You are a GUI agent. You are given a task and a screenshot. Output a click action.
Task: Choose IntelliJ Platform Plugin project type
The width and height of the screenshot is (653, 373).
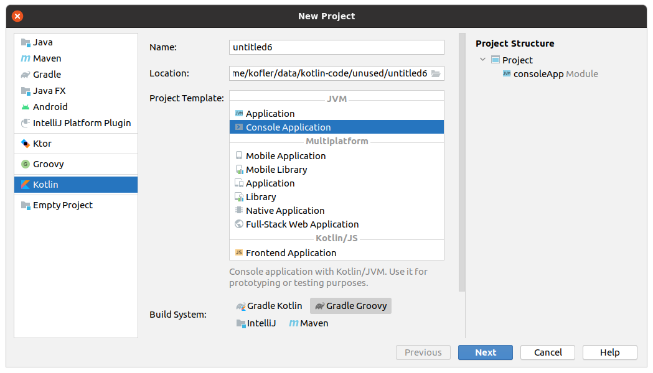point(76,123)
